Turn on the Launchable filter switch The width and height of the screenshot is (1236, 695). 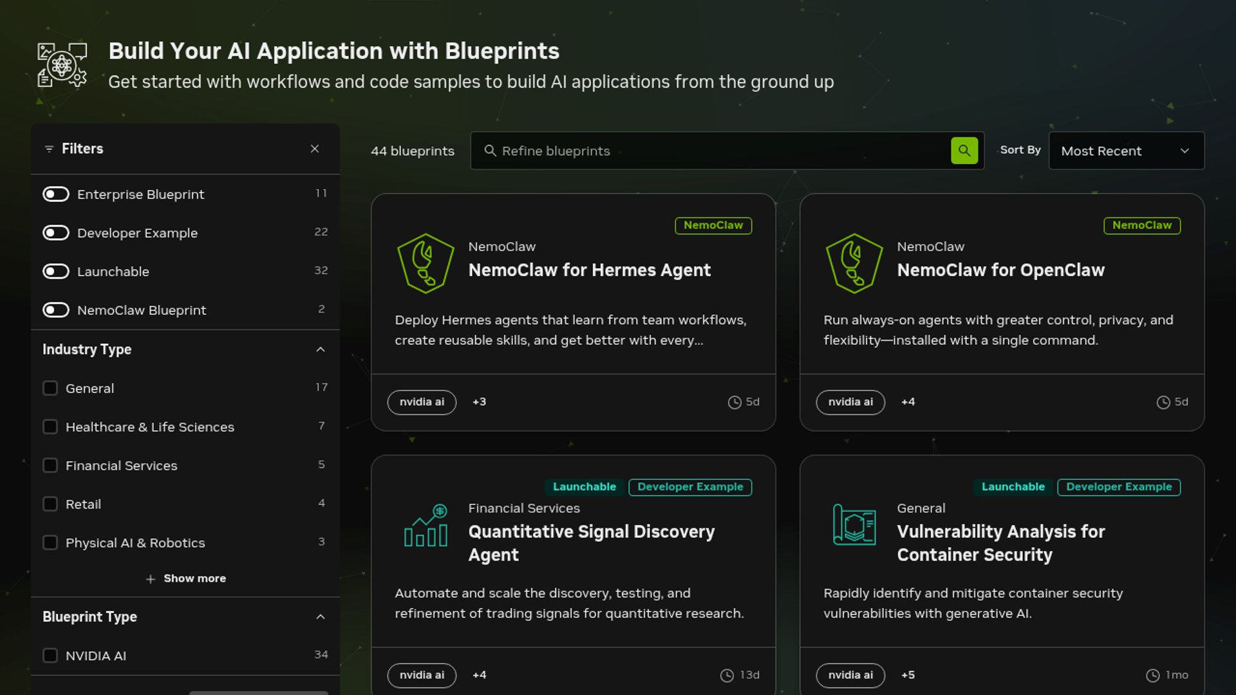[x=56, y=272]
